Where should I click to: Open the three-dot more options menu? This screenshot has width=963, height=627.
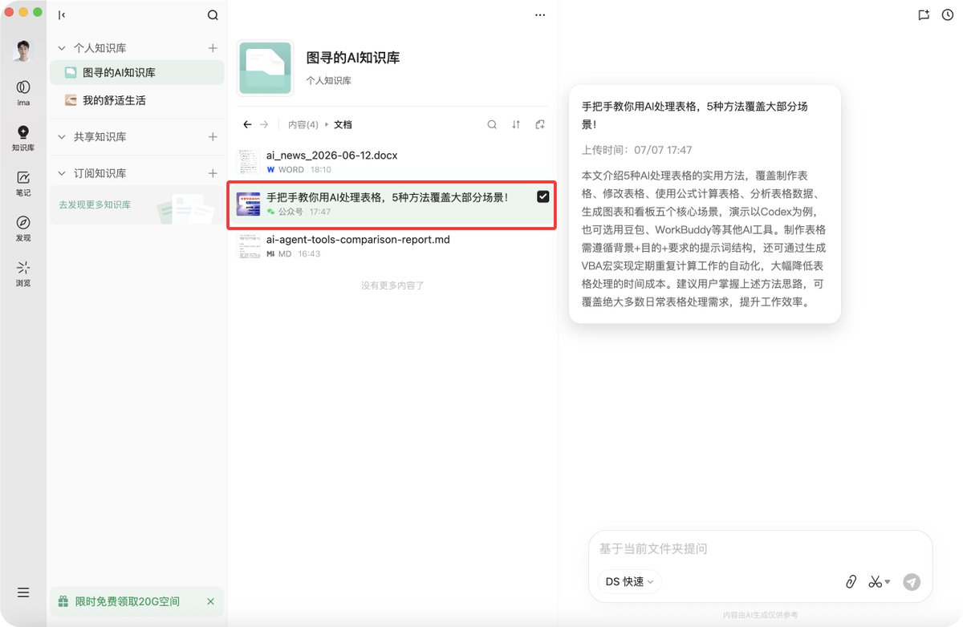pos(540,14)
